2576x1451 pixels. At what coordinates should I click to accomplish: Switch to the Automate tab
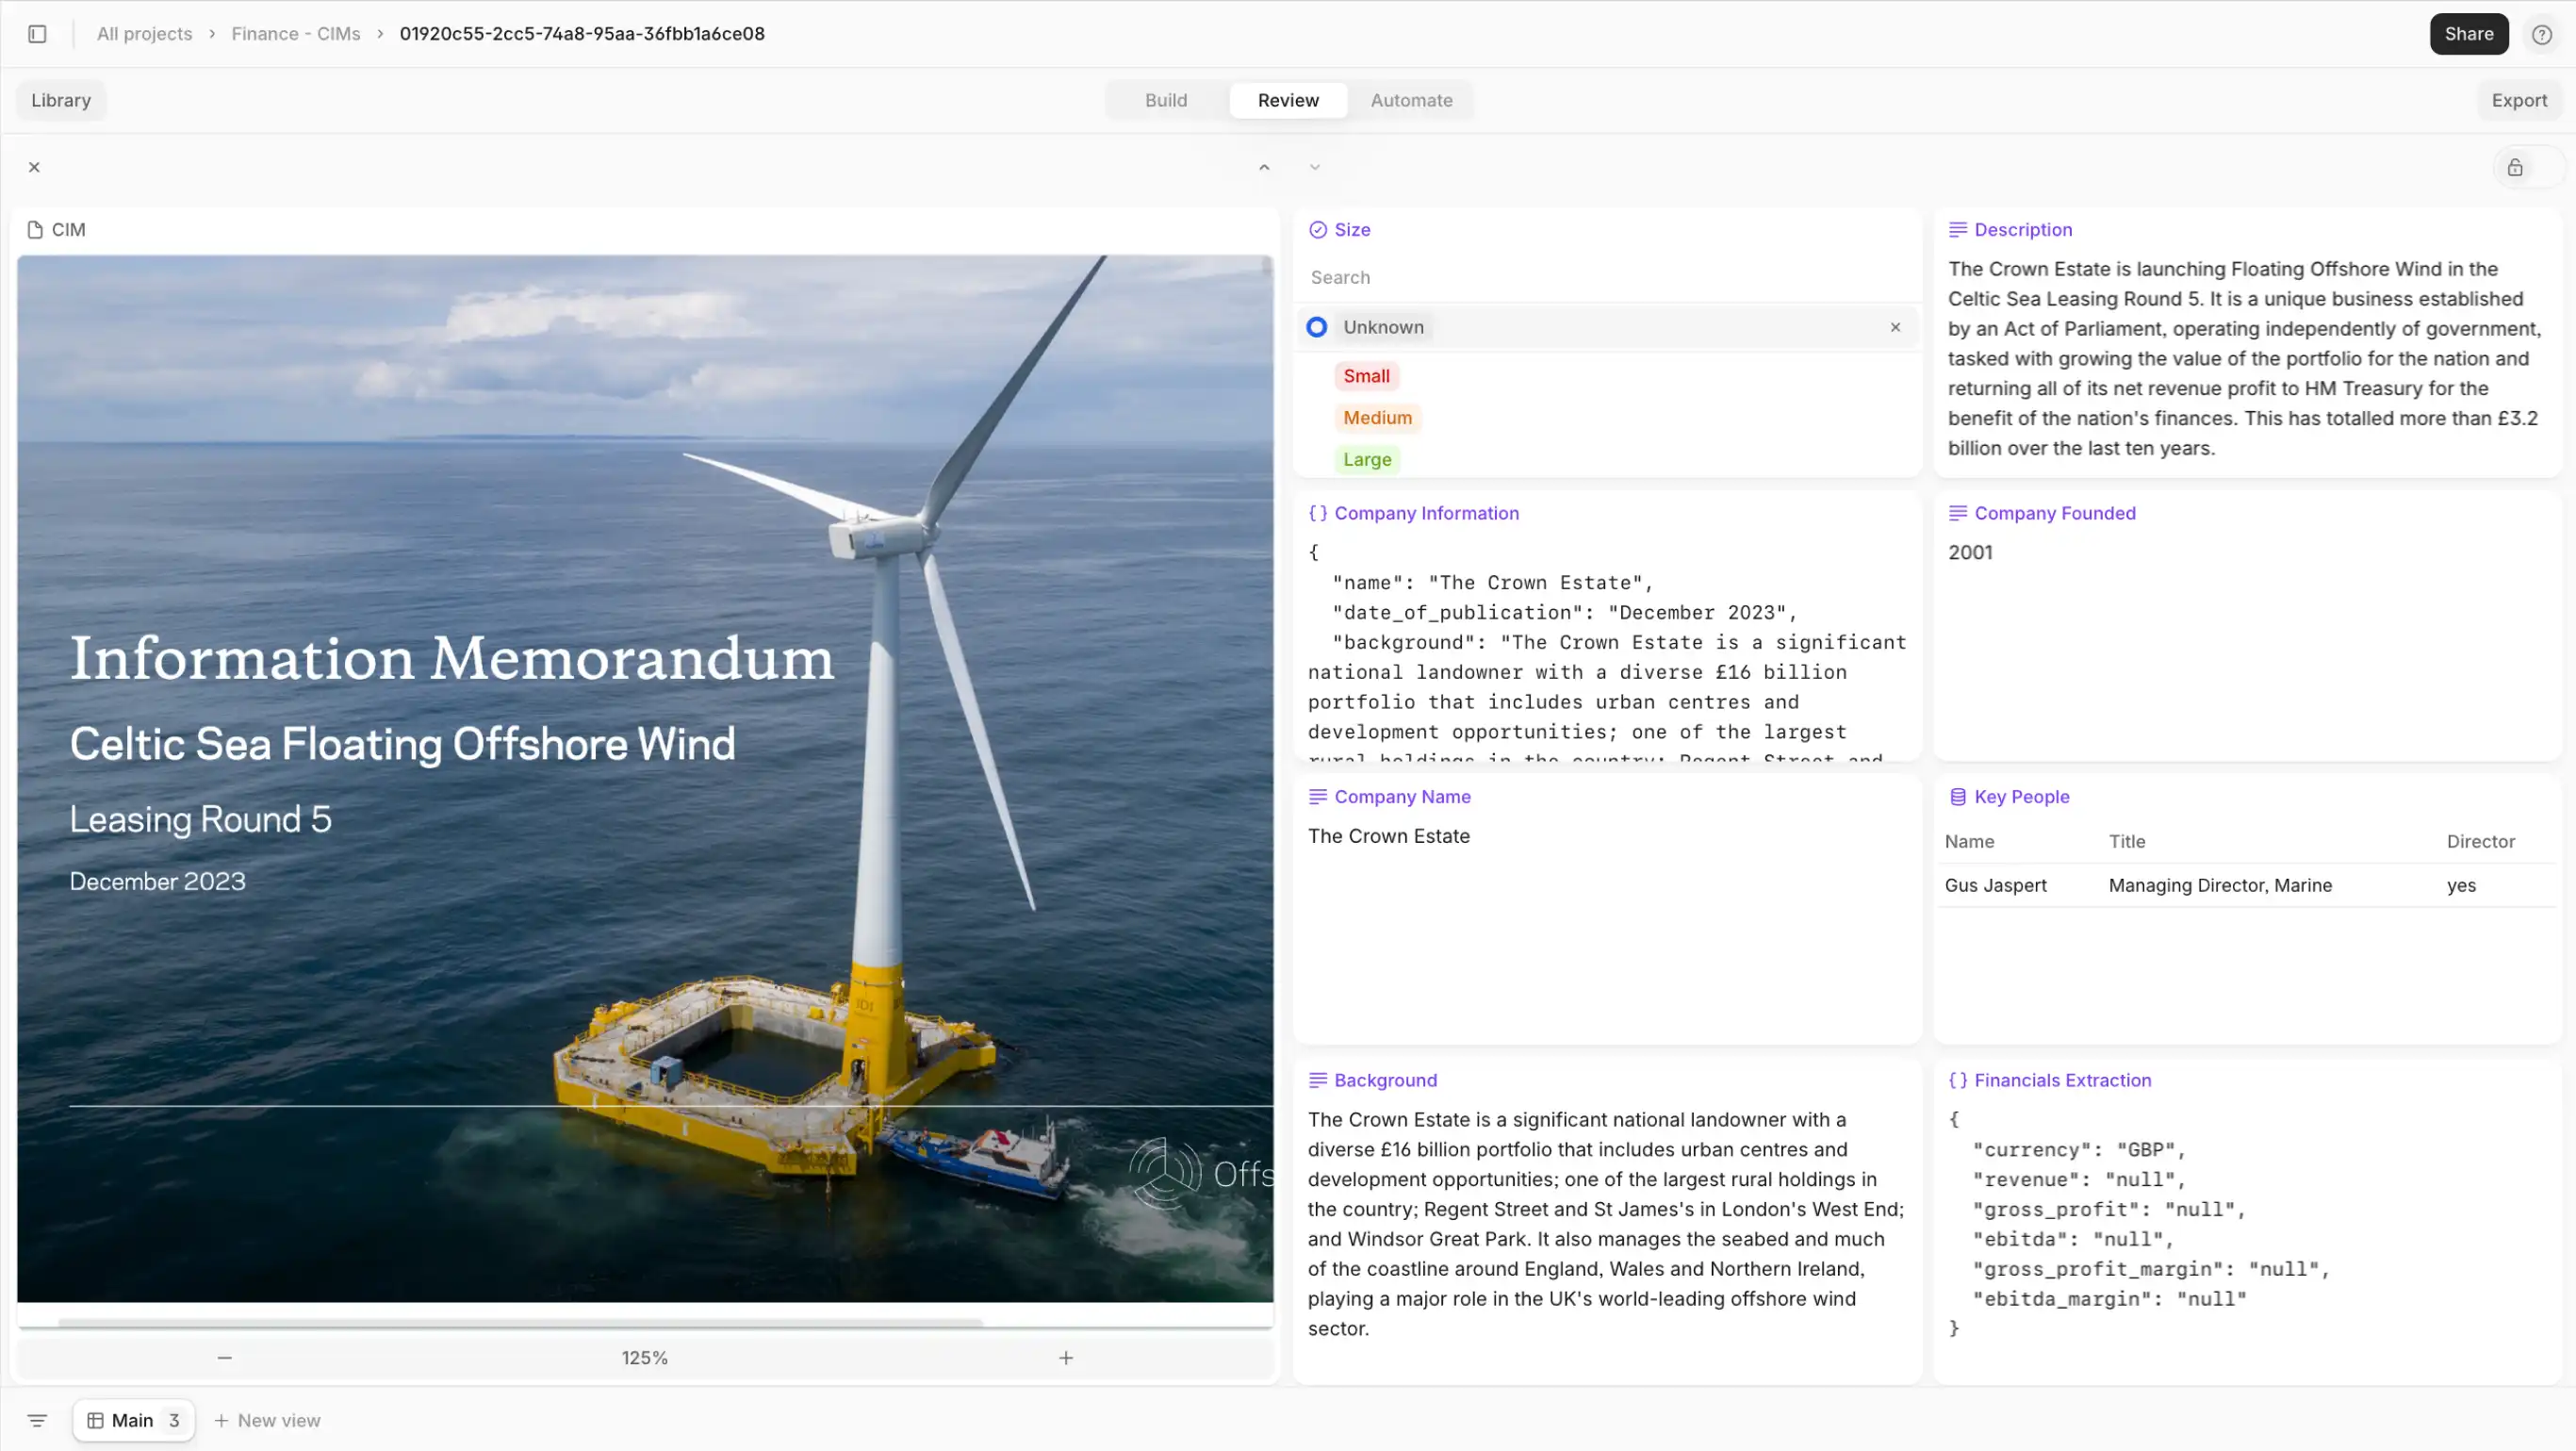pos(1411,100)
